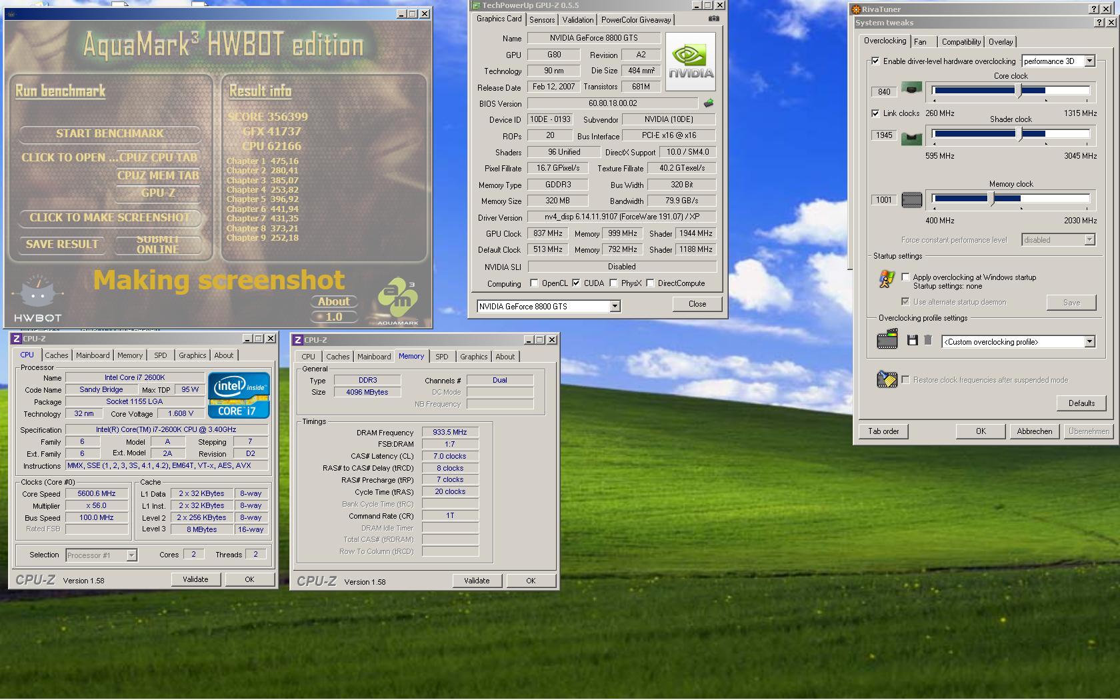1120x700 pixels.
Task: Click Tab order button
Action: click(883, 431)
